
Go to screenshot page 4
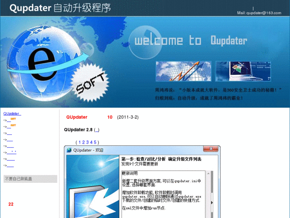(91, 142)
